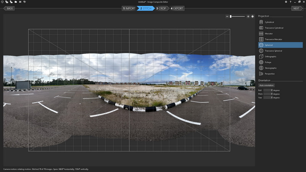306x172 pixels.
Task: Select the 2 STITCH step
Action: 146,8
